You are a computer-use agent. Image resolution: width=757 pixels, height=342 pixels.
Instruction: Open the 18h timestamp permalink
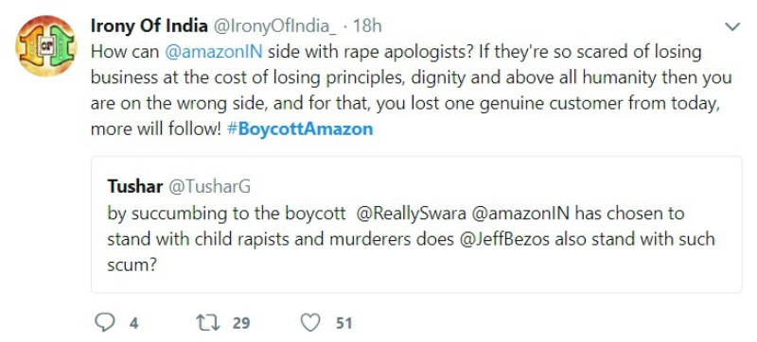[x=367, y=26]
